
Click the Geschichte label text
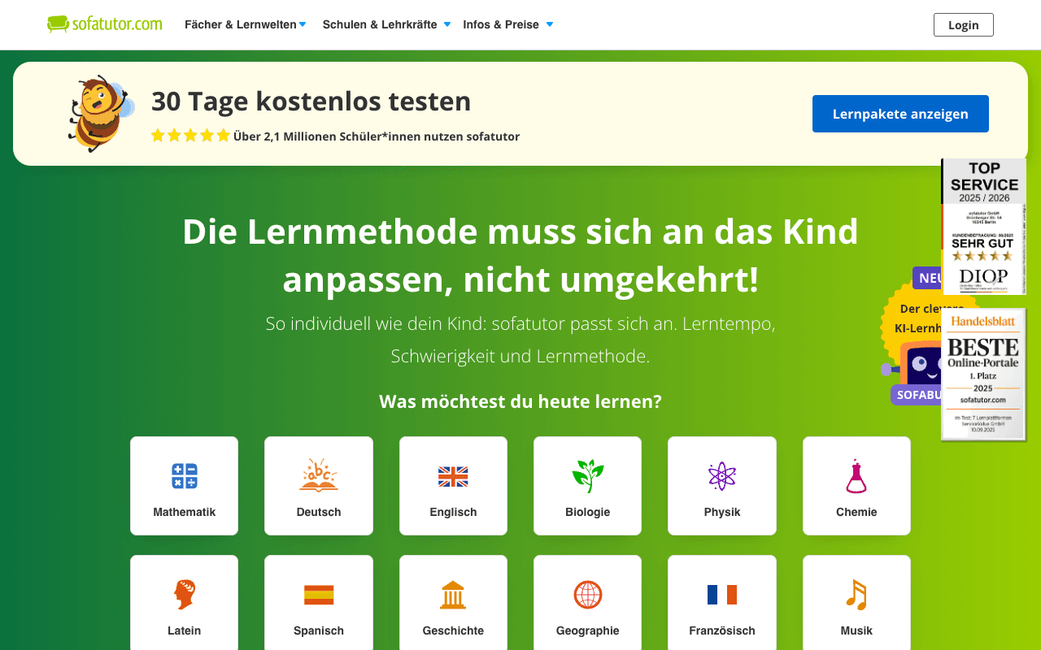point(453,630)
